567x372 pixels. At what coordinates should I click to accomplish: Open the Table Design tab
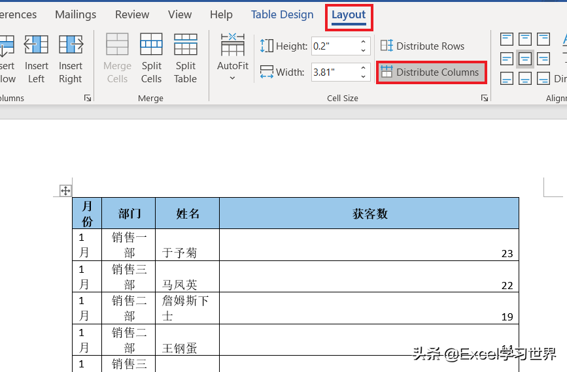(282, 15)
